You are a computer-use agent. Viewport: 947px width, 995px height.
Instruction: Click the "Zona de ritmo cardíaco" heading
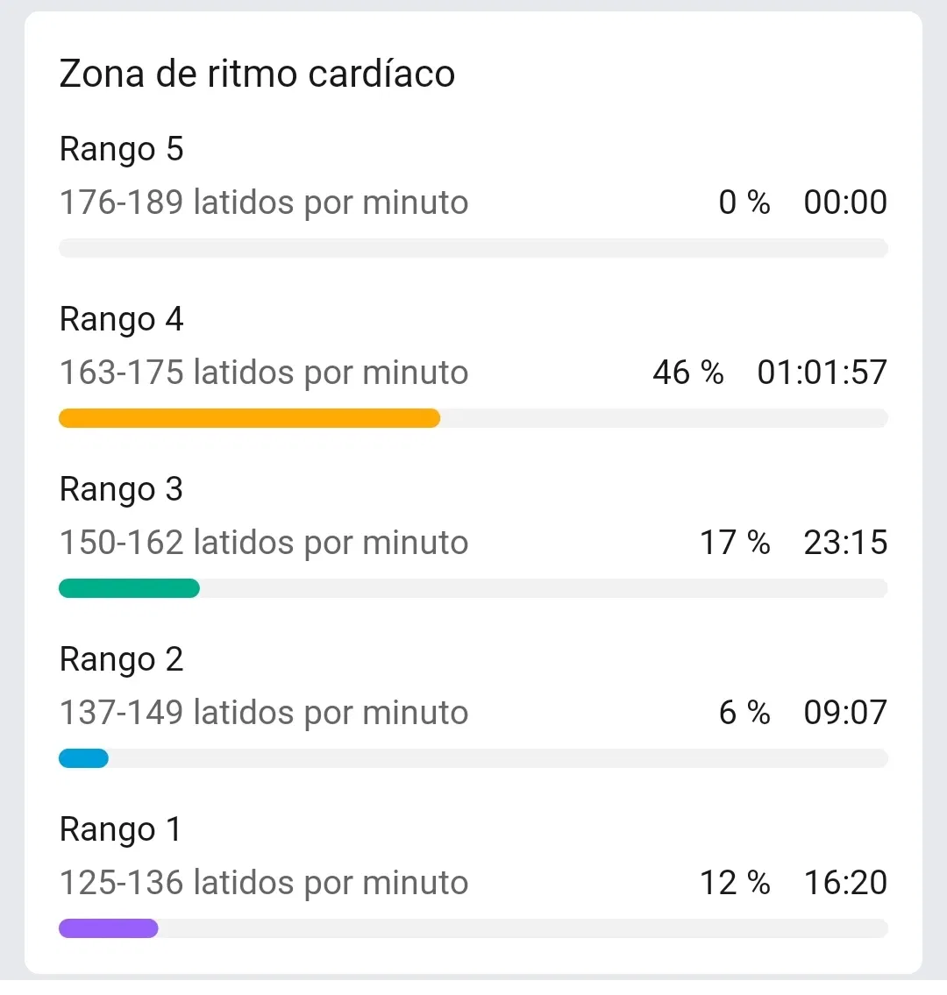click(257, 74)
